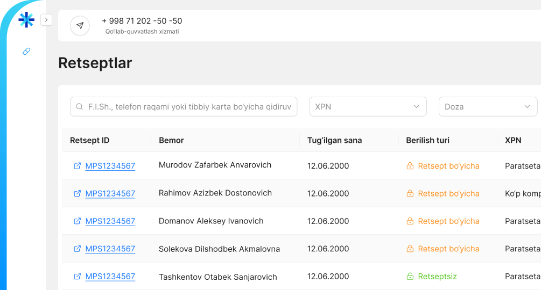Click the paper plane support icon
Screen dimensions: 541x290
click(80, 25)
